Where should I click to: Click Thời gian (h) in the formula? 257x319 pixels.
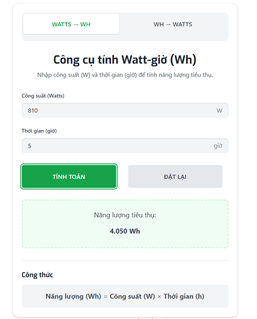point(184,296)
